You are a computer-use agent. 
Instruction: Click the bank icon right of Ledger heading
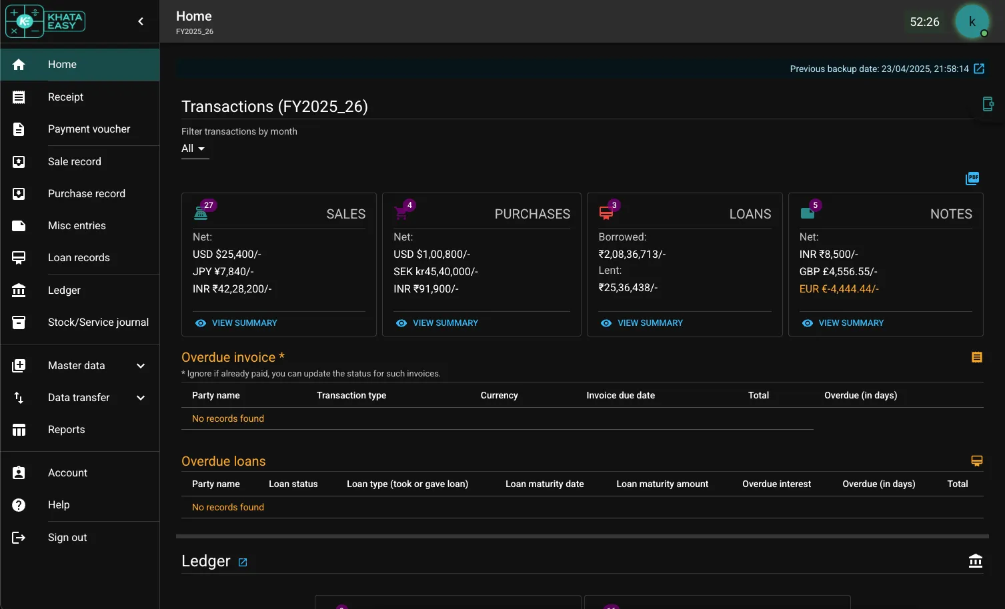(976, 561)
